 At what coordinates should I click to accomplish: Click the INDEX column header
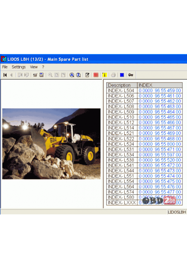point(160,85)
